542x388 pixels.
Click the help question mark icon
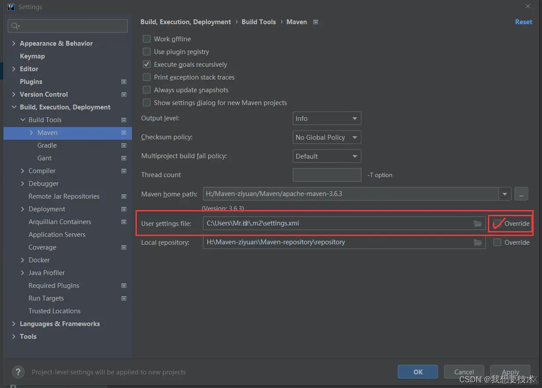[18, 372]
